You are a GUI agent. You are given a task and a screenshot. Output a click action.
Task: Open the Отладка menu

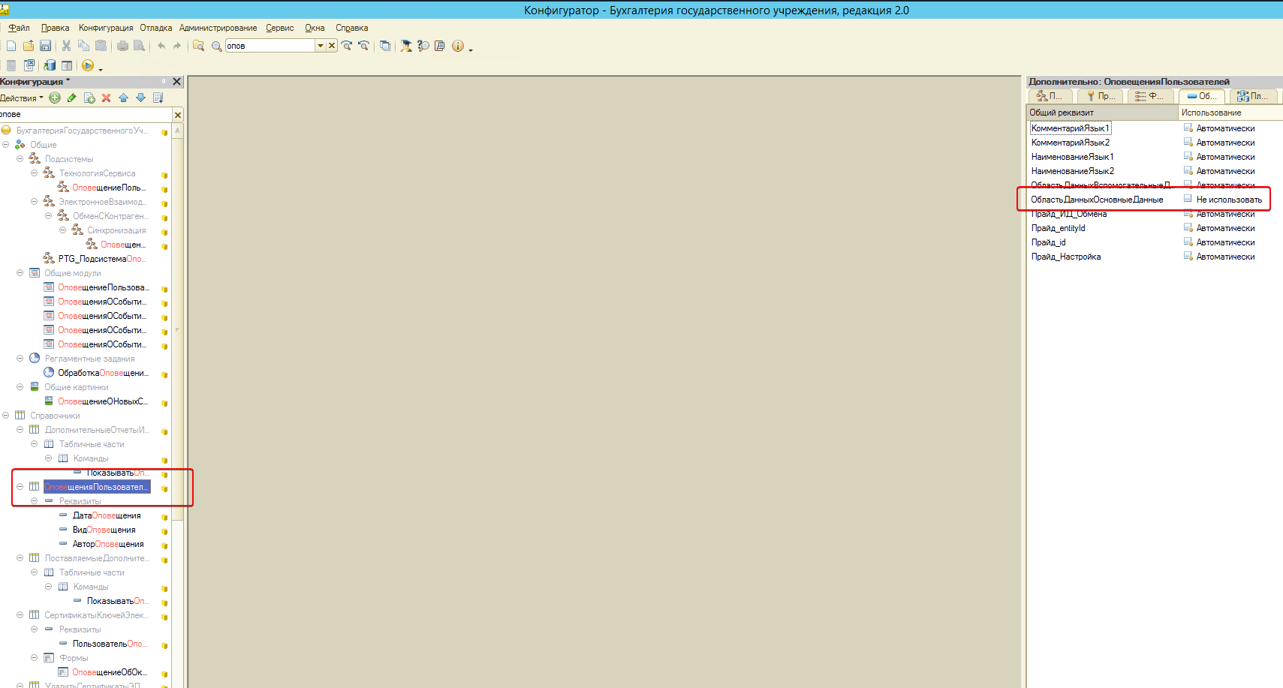point(156,28)
